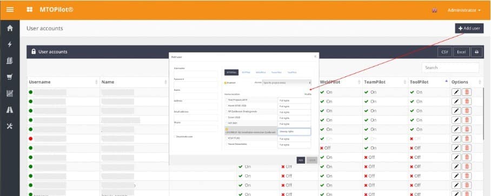Expand the Administrator account dropdown
Viewport: 491px width, 196px height.
(x=464, y=10)
